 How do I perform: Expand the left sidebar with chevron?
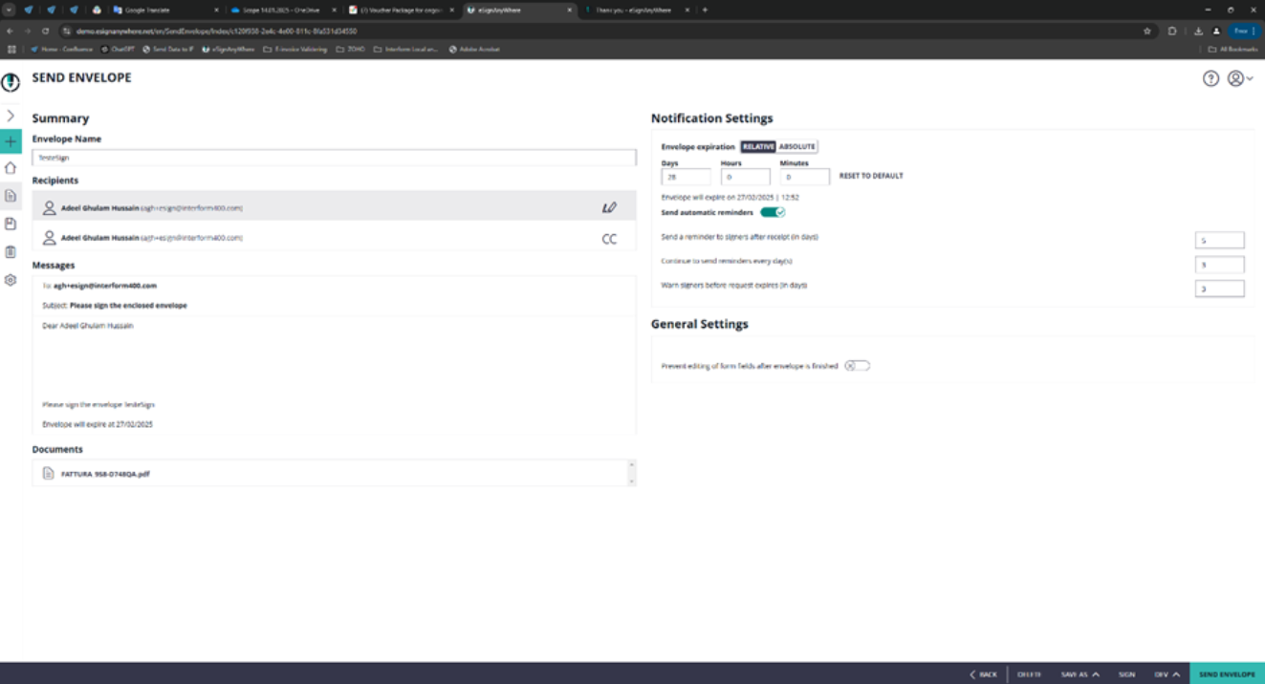click(x=11, y=116)
